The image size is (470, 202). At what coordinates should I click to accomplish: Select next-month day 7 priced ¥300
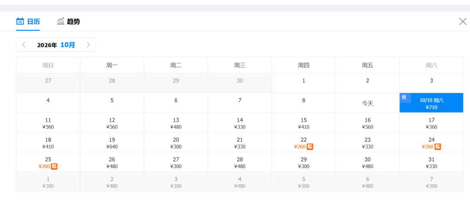tap(431, 182)
